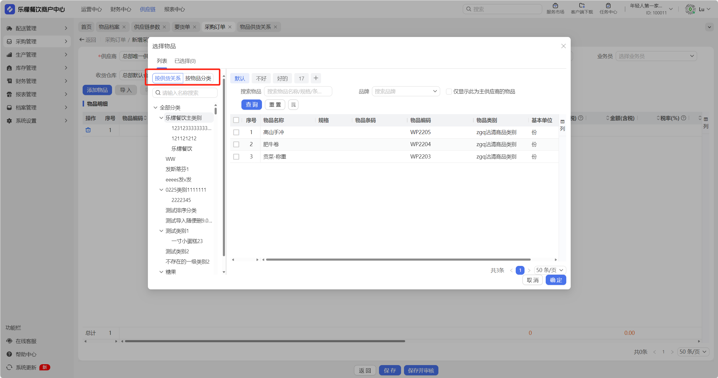Viewport: 718px width, 378px height.
Task: Open 客户端下载 icon in top bar
Action: click(582, 6)
